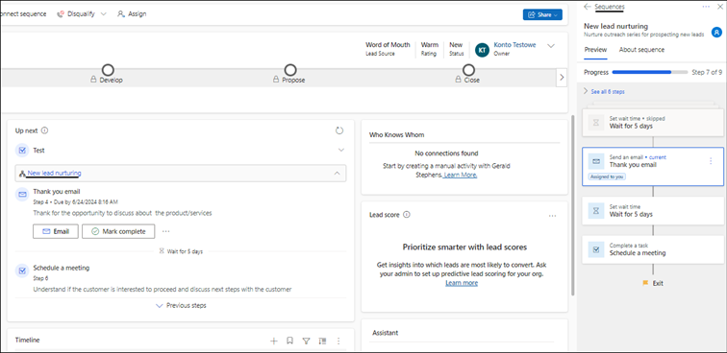Click Set wait time hourglass icon
The width and height of the screenshot is (727, 353).
[596, 210]
